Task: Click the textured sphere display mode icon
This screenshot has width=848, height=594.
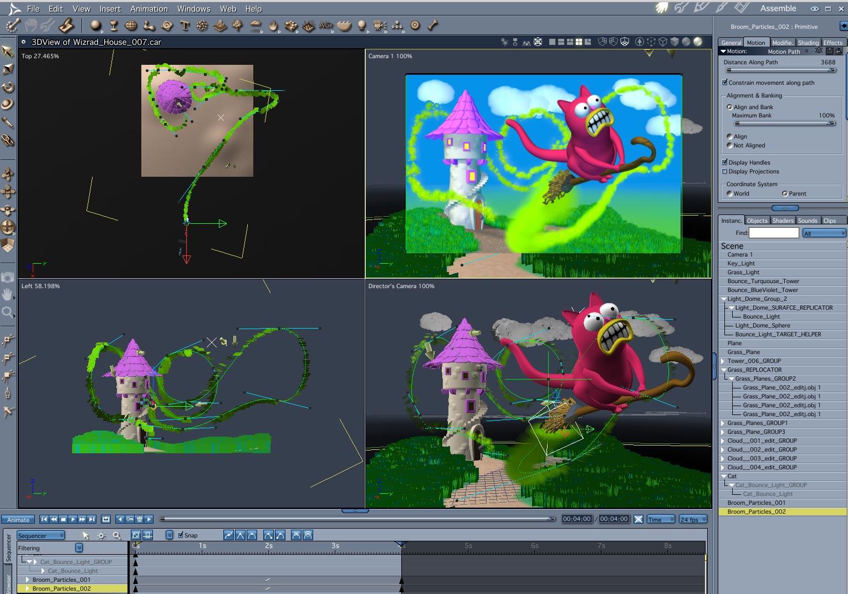Action: (698, 42)
